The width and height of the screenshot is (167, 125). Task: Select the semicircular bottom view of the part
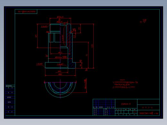pyautogui.click(x=60, y=89)
